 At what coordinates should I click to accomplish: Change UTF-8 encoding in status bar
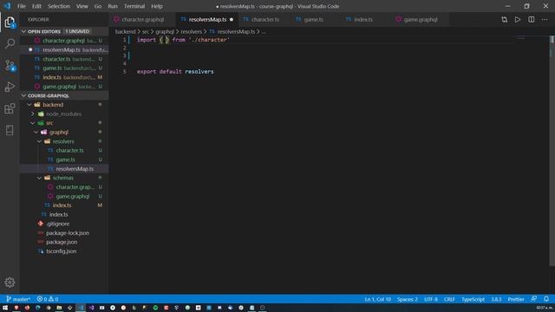pos(431,299)
